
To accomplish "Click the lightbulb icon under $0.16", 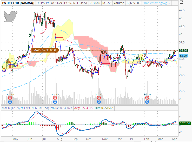I will pyautogui.click(x=10, y=102).
